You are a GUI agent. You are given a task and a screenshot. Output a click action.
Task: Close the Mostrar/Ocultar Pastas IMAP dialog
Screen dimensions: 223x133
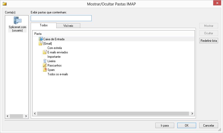(217, 3)
